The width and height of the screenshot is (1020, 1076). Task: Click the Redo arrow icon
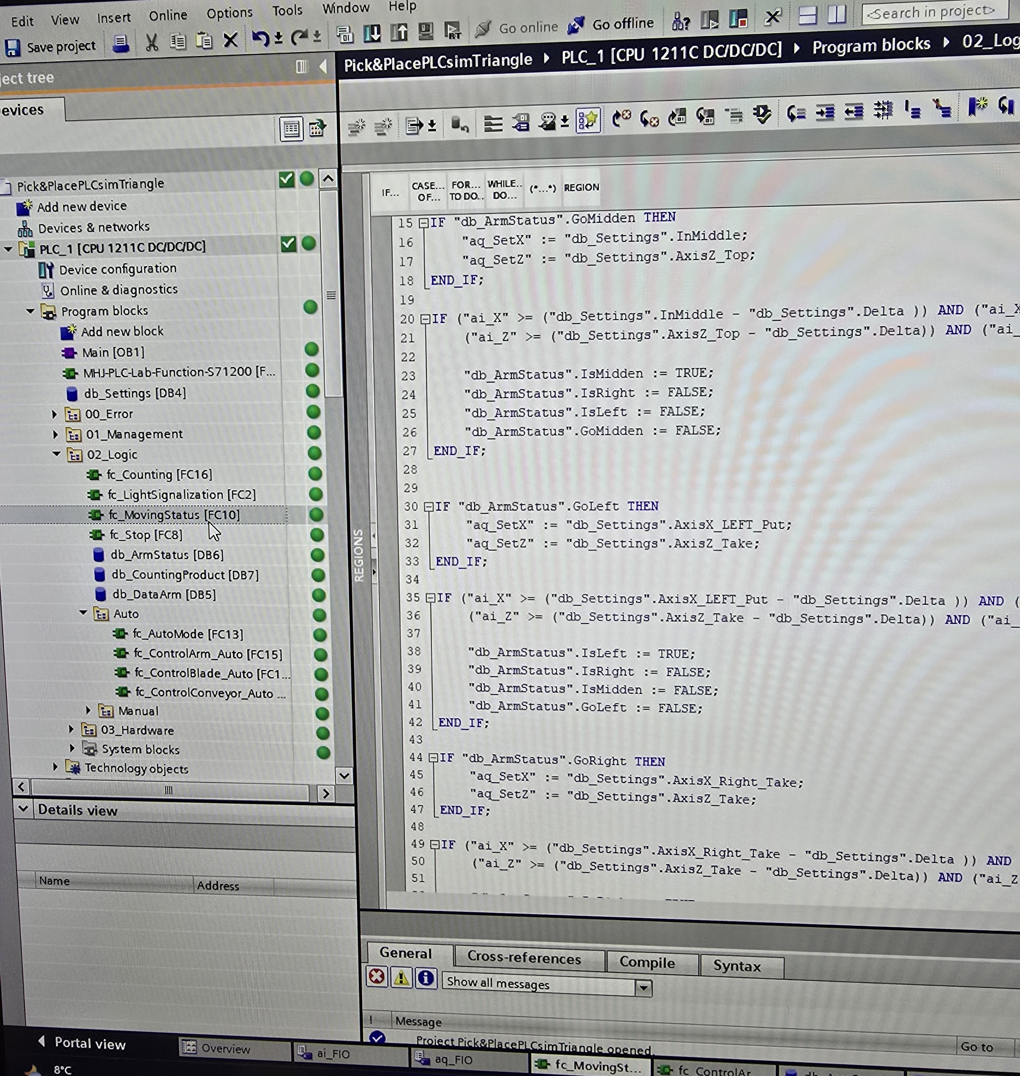(298, 37)
